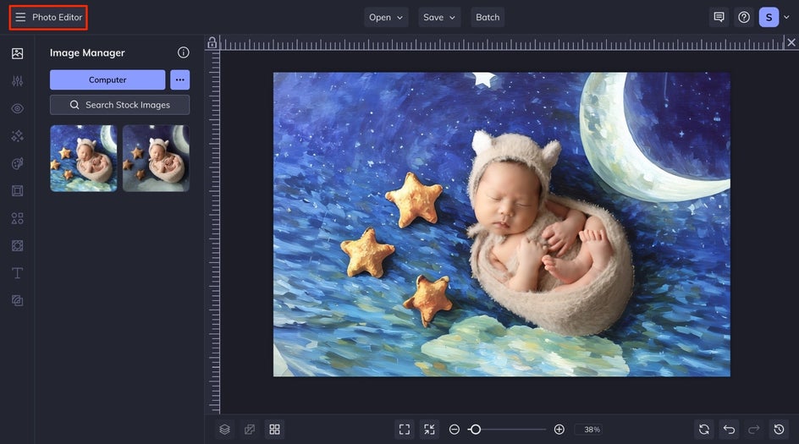Toggle fit-to-screen view
Viewport: 799px width, 444px height.
click(405, 430)
